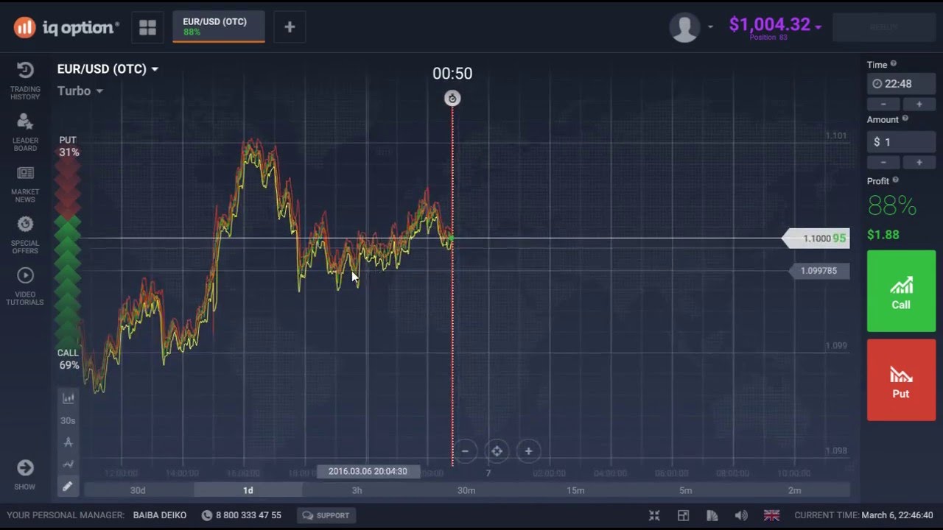
Task: Toggle fullscreen collapse icon in footer
Action: pyautogui.click(x=654, y=515)
